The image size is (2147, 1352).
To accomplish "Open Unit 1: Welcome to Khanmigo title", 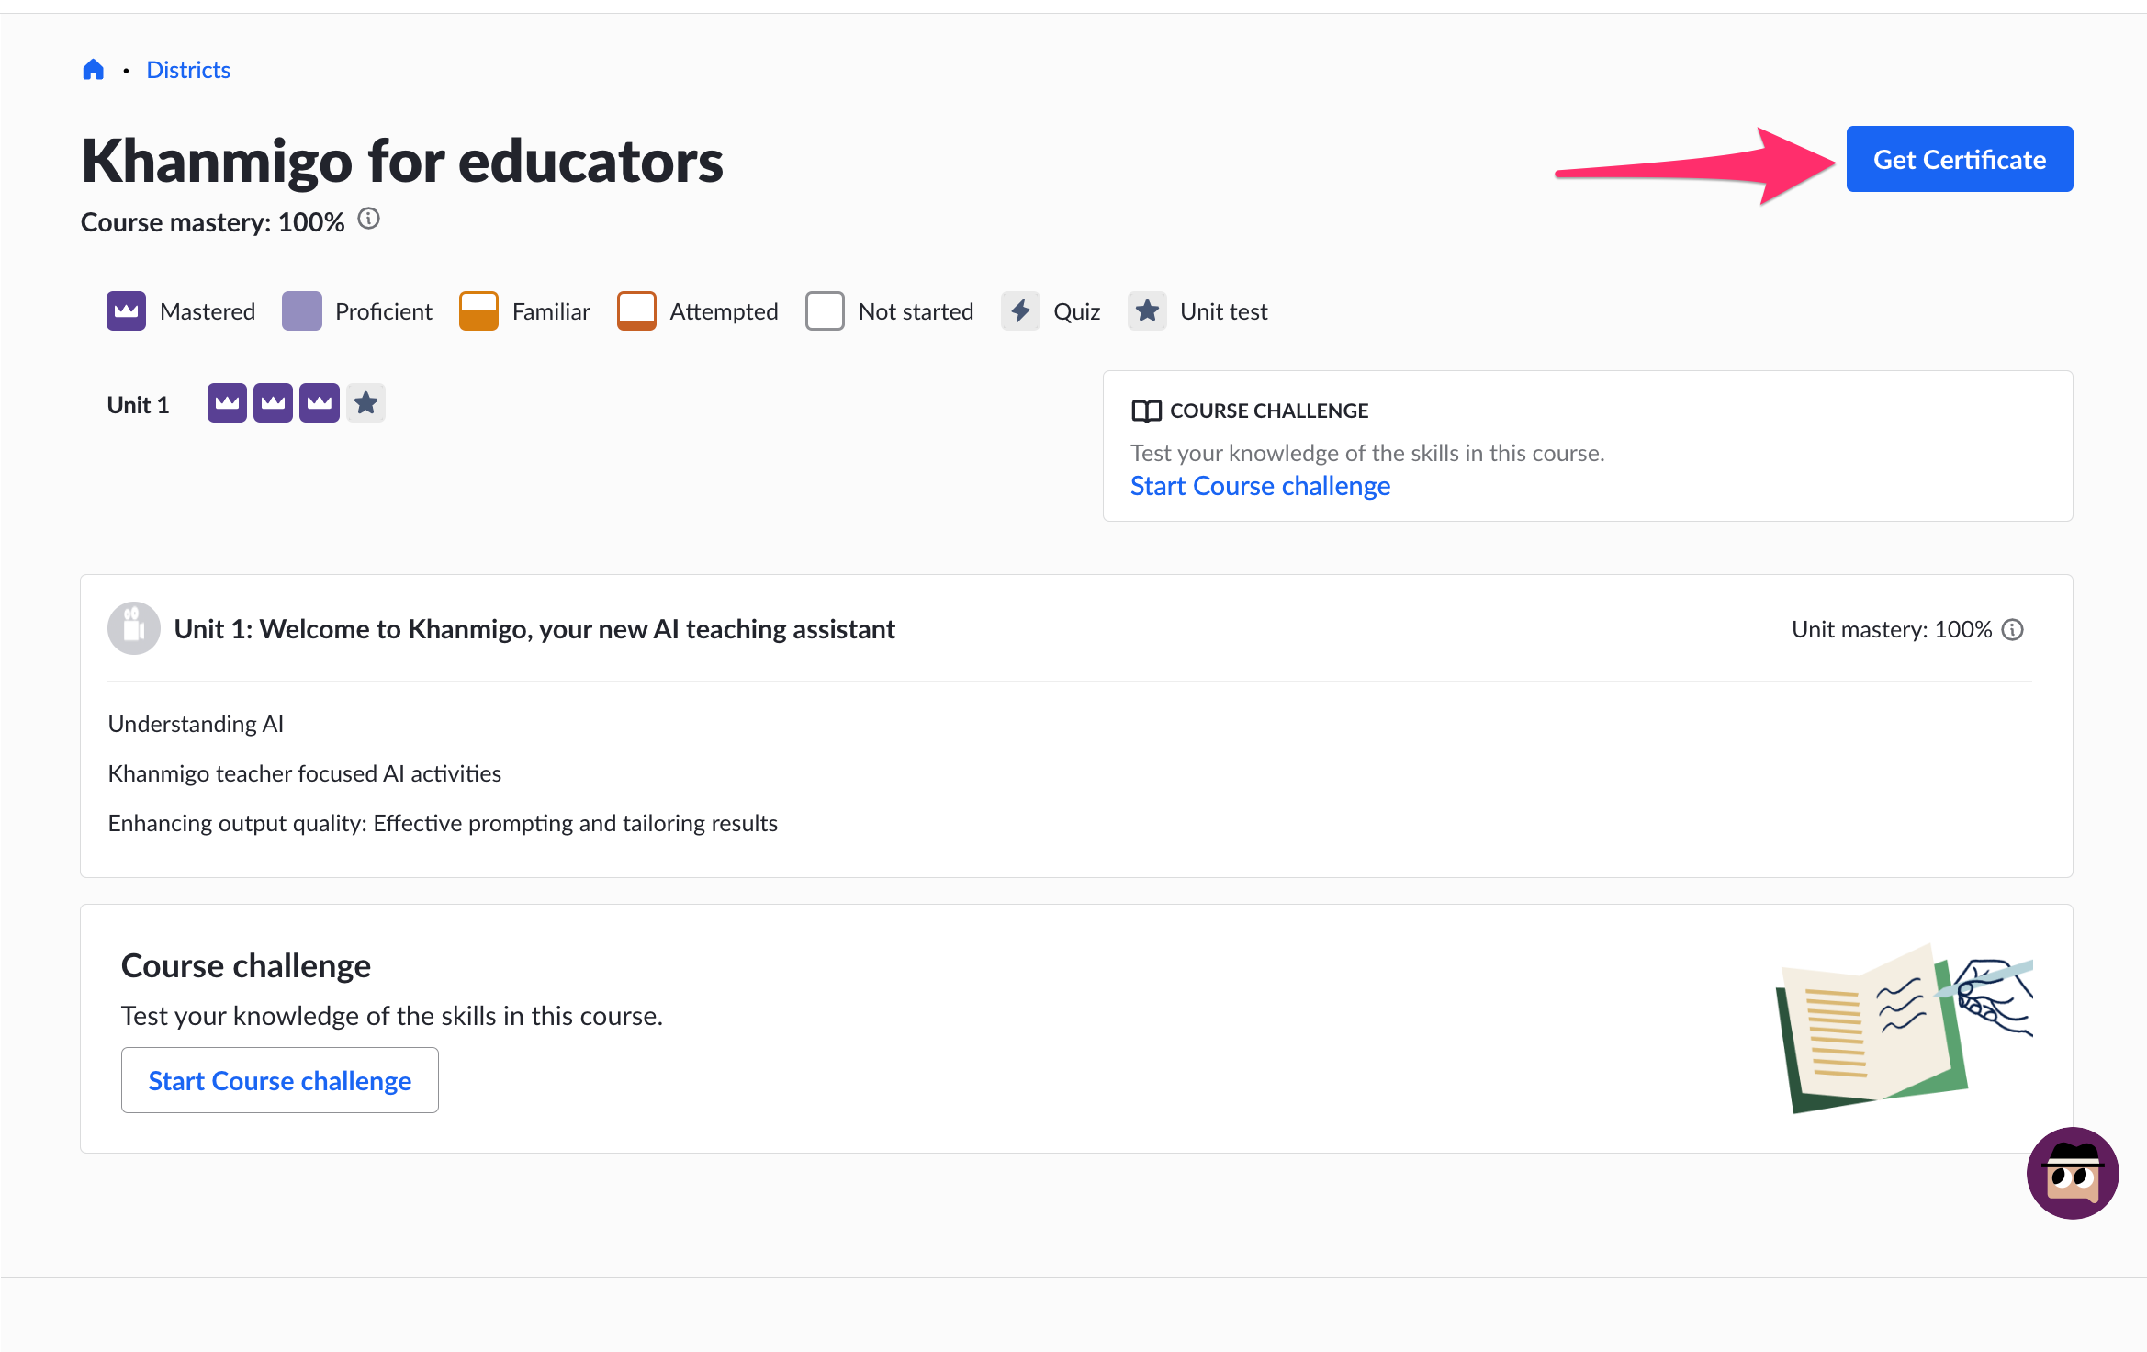I will tap(534, 629).
